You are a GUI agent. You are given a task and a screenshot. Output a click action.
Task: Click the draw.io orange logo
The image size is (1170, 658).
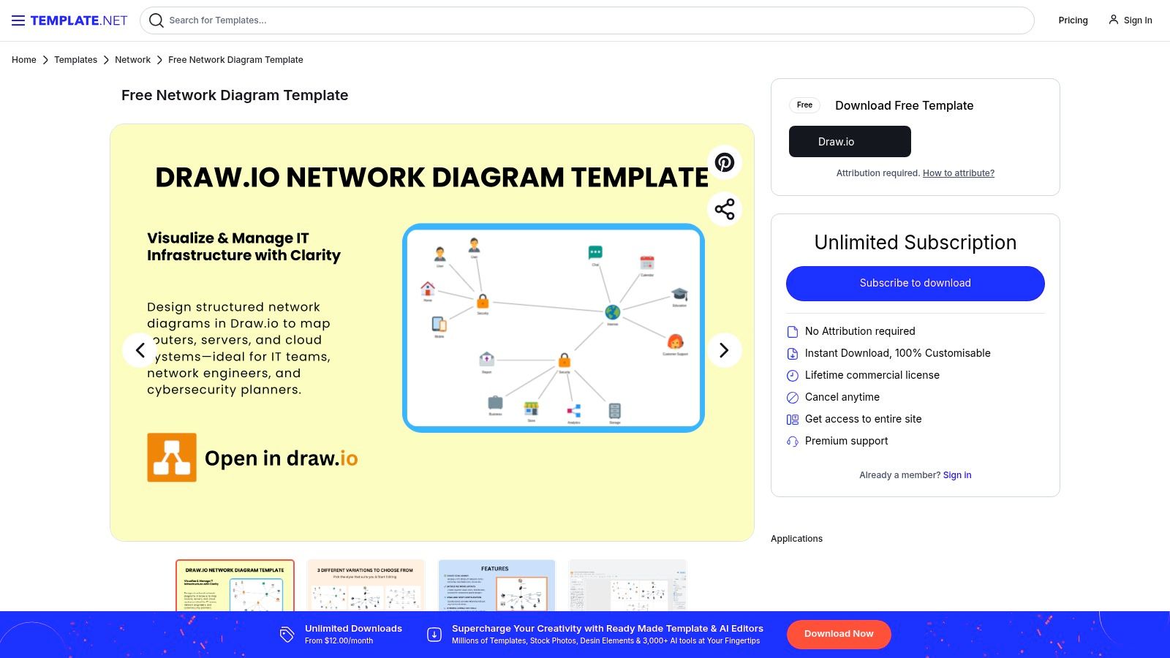(172, 458)
